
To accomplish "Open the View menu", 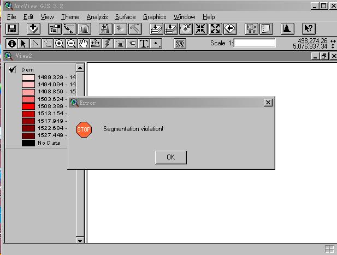I will (x=47, y=17).
